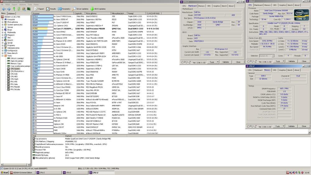Click Validate in the CPU-Z Mainboard window
This screenshot has width=311, height=175.
225,62
